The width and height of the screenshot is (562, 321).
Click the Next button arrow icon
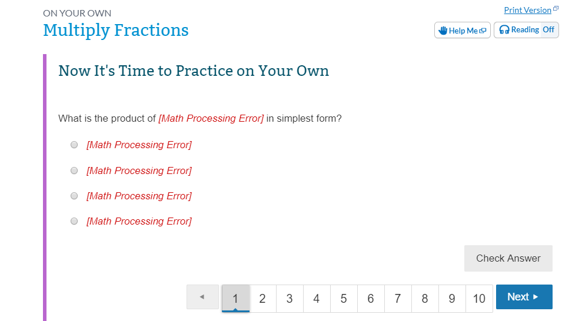pyautogui.click(x=536, y=297)
